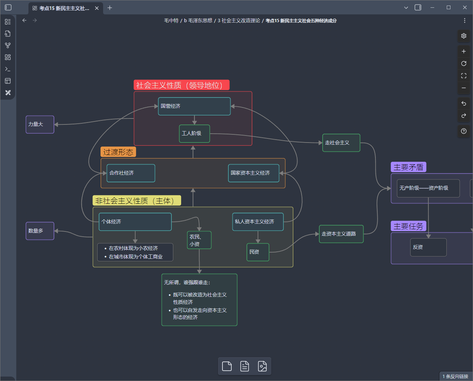The height and width of the screenshot is (381, 473).
Task: Zoom the canvas to fit
Action: point(464,76)
